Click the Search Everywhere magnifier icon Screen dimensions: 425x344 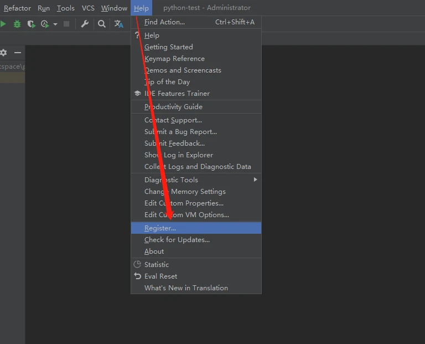(102, 24)
